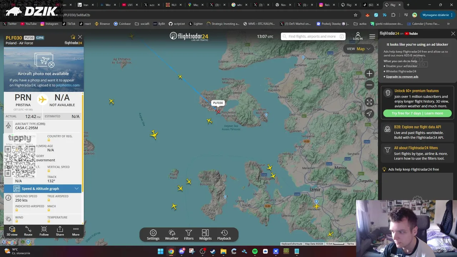Click the LOG IN user icon
Viewport: 457px width, 257px height.
(358, 36)
